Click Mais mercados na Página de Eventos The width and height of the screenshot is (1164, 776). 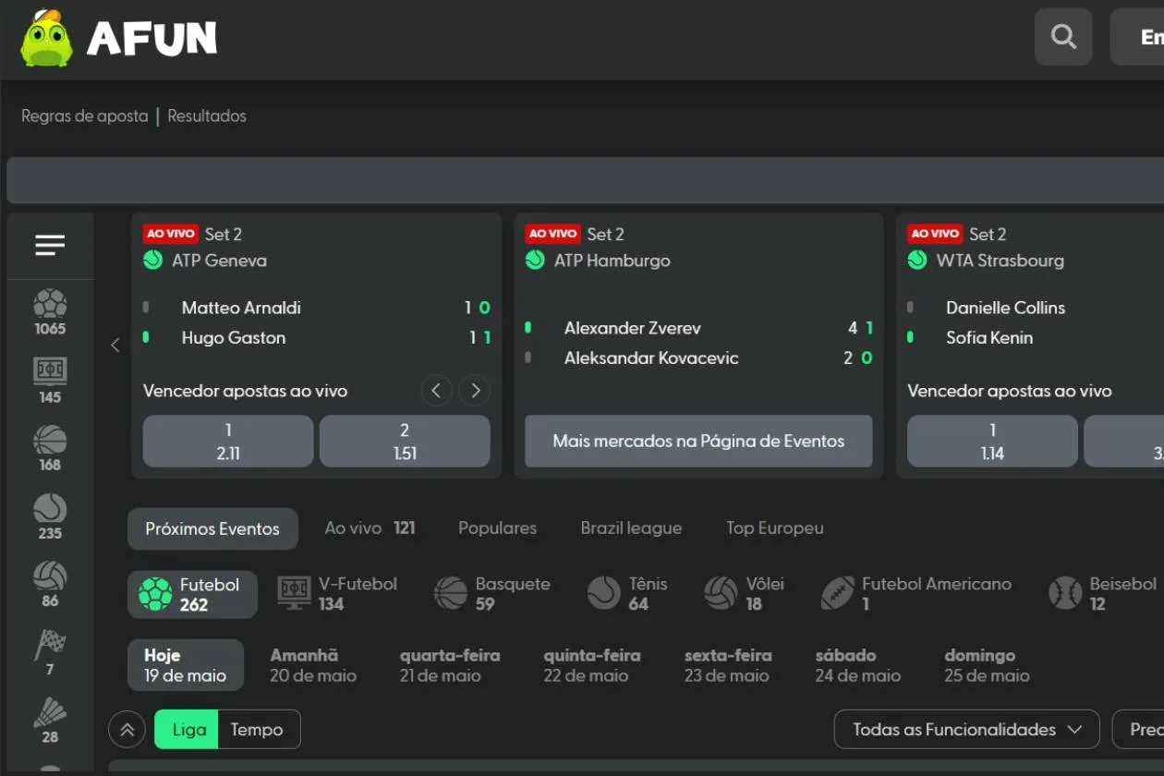(x=698, y=442)
